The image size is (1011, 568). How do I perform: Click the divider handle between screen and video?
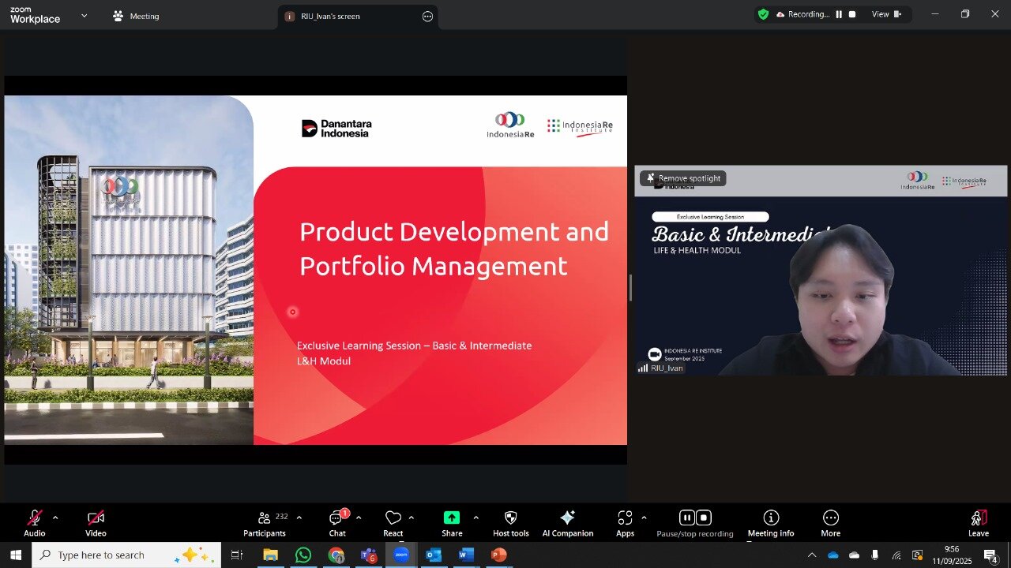(630, 288)
